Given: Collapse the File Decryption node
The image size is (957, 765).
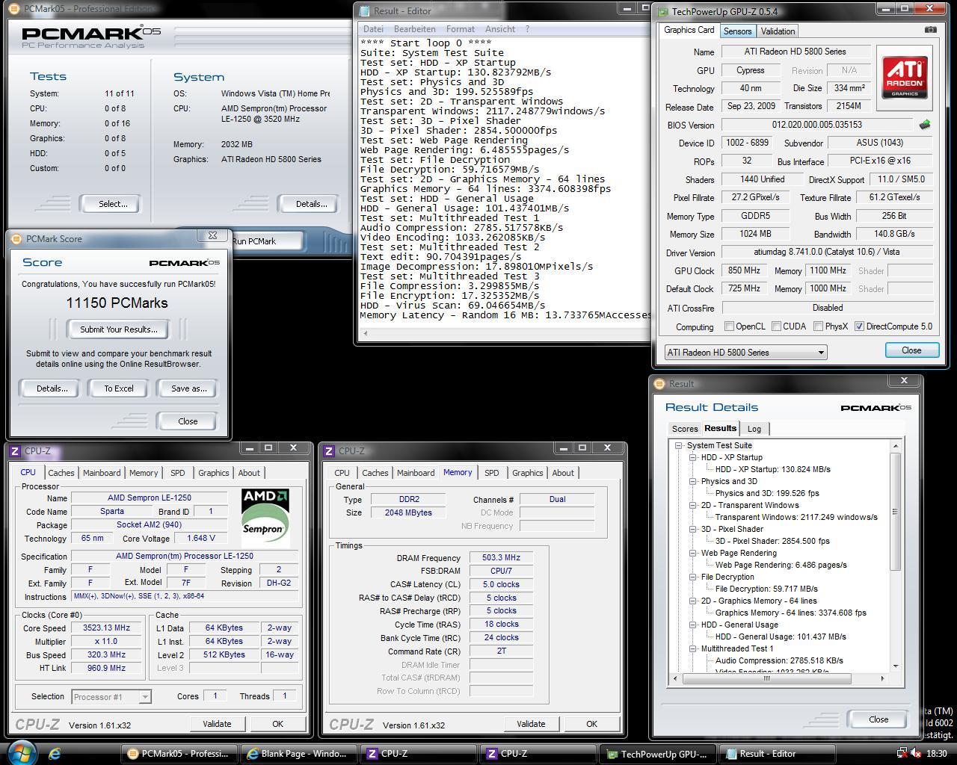Looking at the screenshot, I should coord(693,577).
